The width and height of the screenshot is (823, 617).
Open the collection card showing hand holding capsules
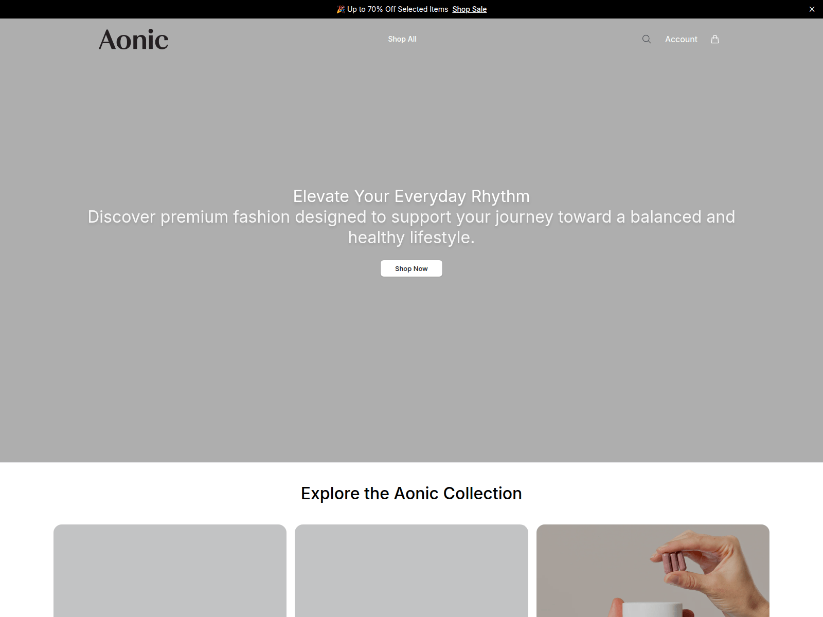pos(653,571)
